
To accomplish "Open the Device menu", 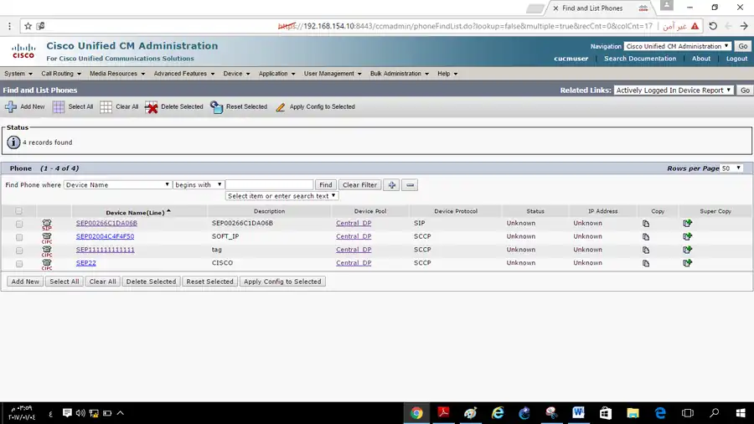I will click(x=236, y=74).
